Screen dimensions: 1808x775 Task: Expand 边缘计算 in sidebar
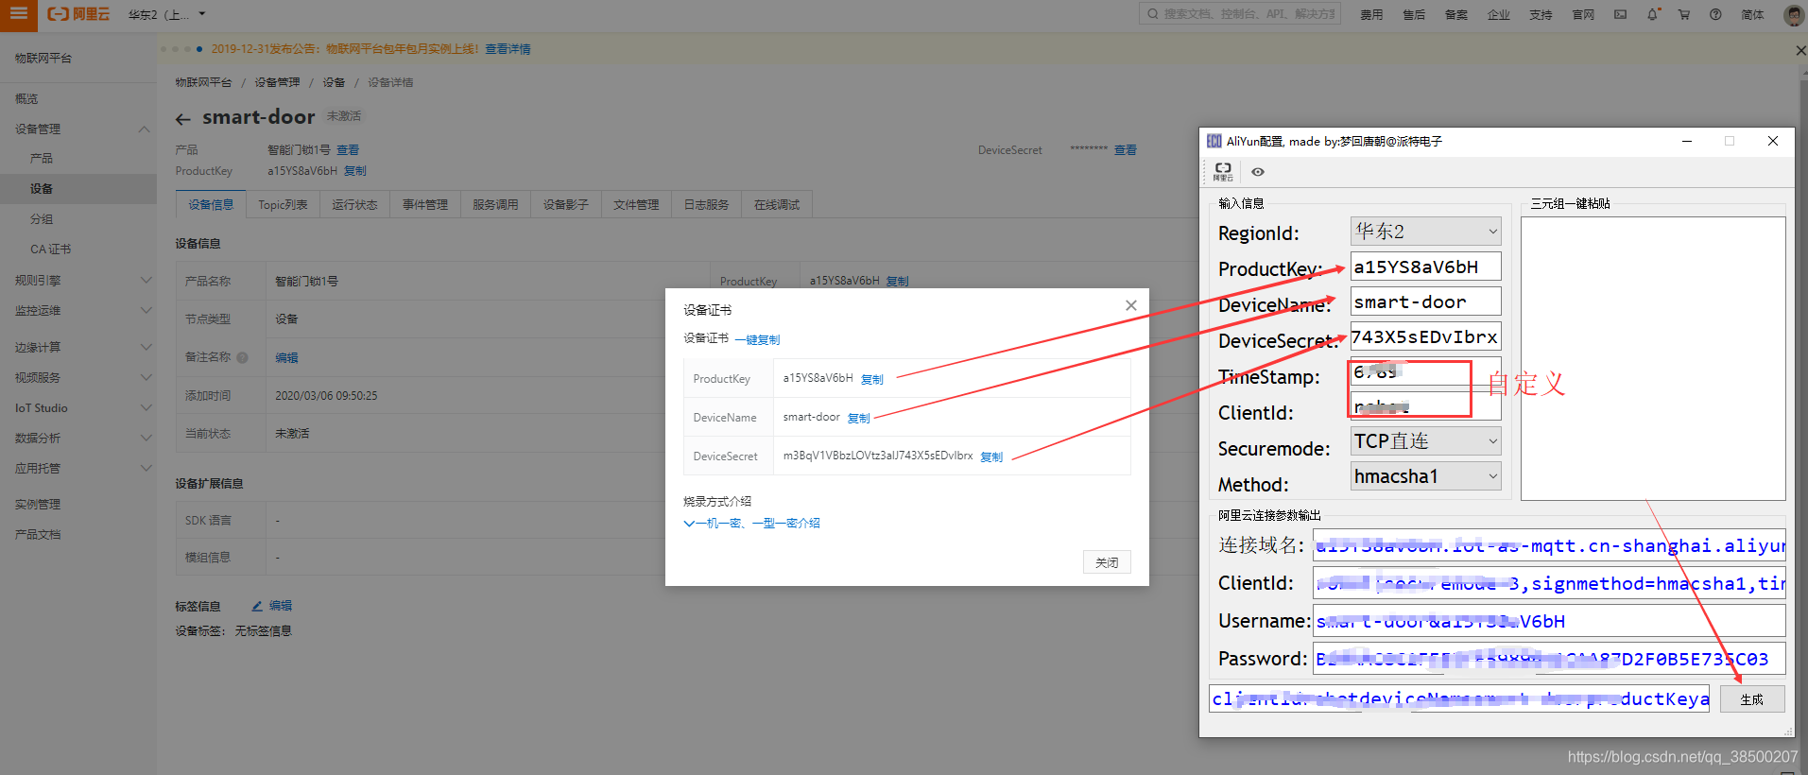pyautogui.click(x=146, y=347)
